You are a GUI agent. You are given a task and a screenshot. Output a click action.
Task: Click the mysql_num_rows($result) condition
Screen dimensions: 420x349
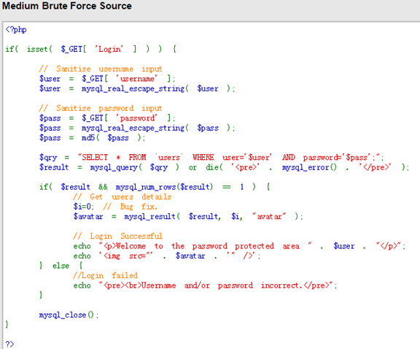click(165, 187)
